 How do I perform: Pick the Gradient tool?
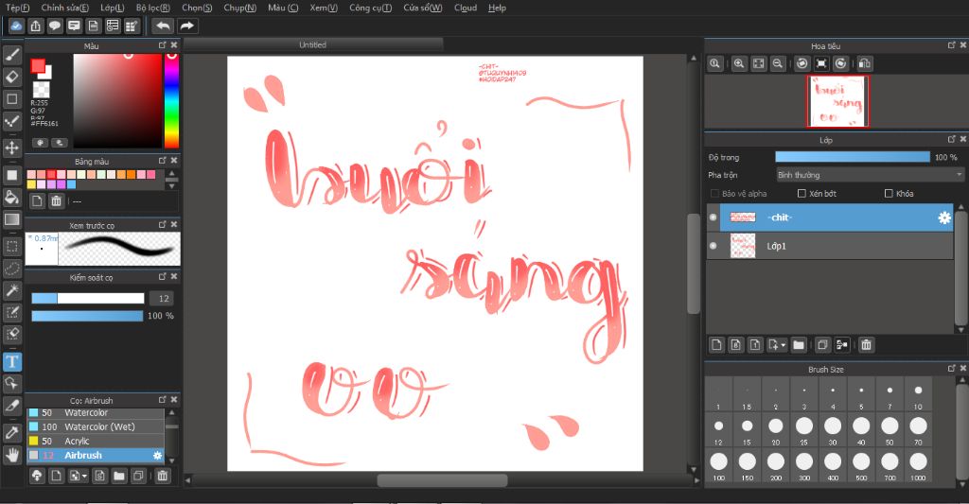point(11,219)
